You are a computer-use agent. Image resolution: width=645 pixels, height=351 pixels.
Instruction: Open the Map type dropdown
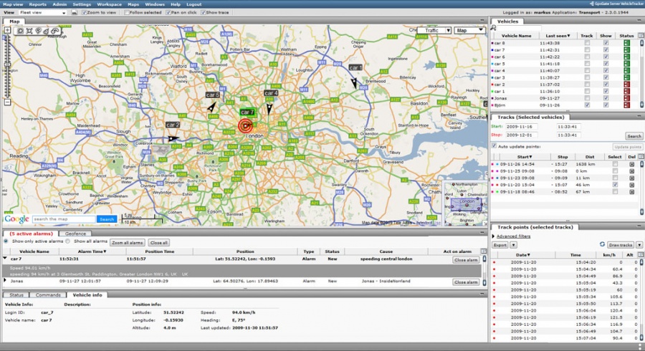coord(469,30)
